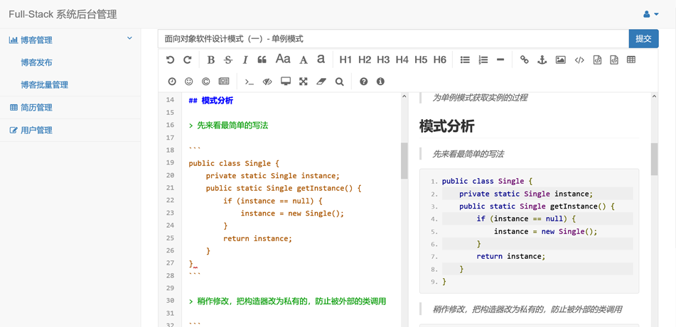Screen dimensions: 676x327
Task: Open the 博客批量管理 page
Action: (44, 84)
